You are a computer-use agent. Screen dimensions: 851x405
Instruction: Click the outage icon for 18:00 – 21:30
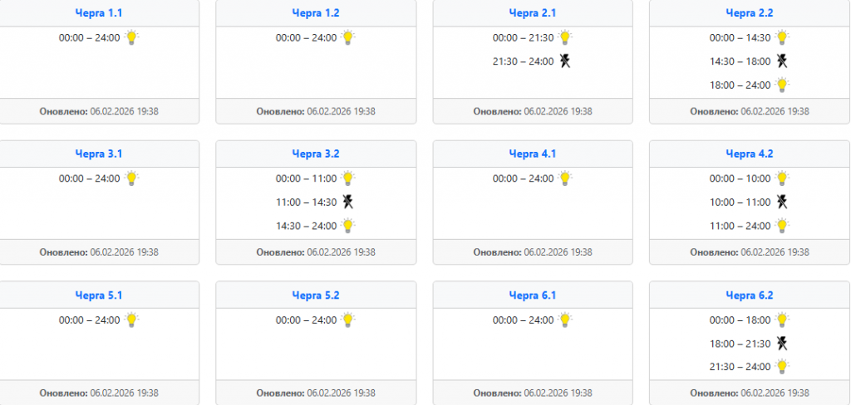click(x=782, y=343)
